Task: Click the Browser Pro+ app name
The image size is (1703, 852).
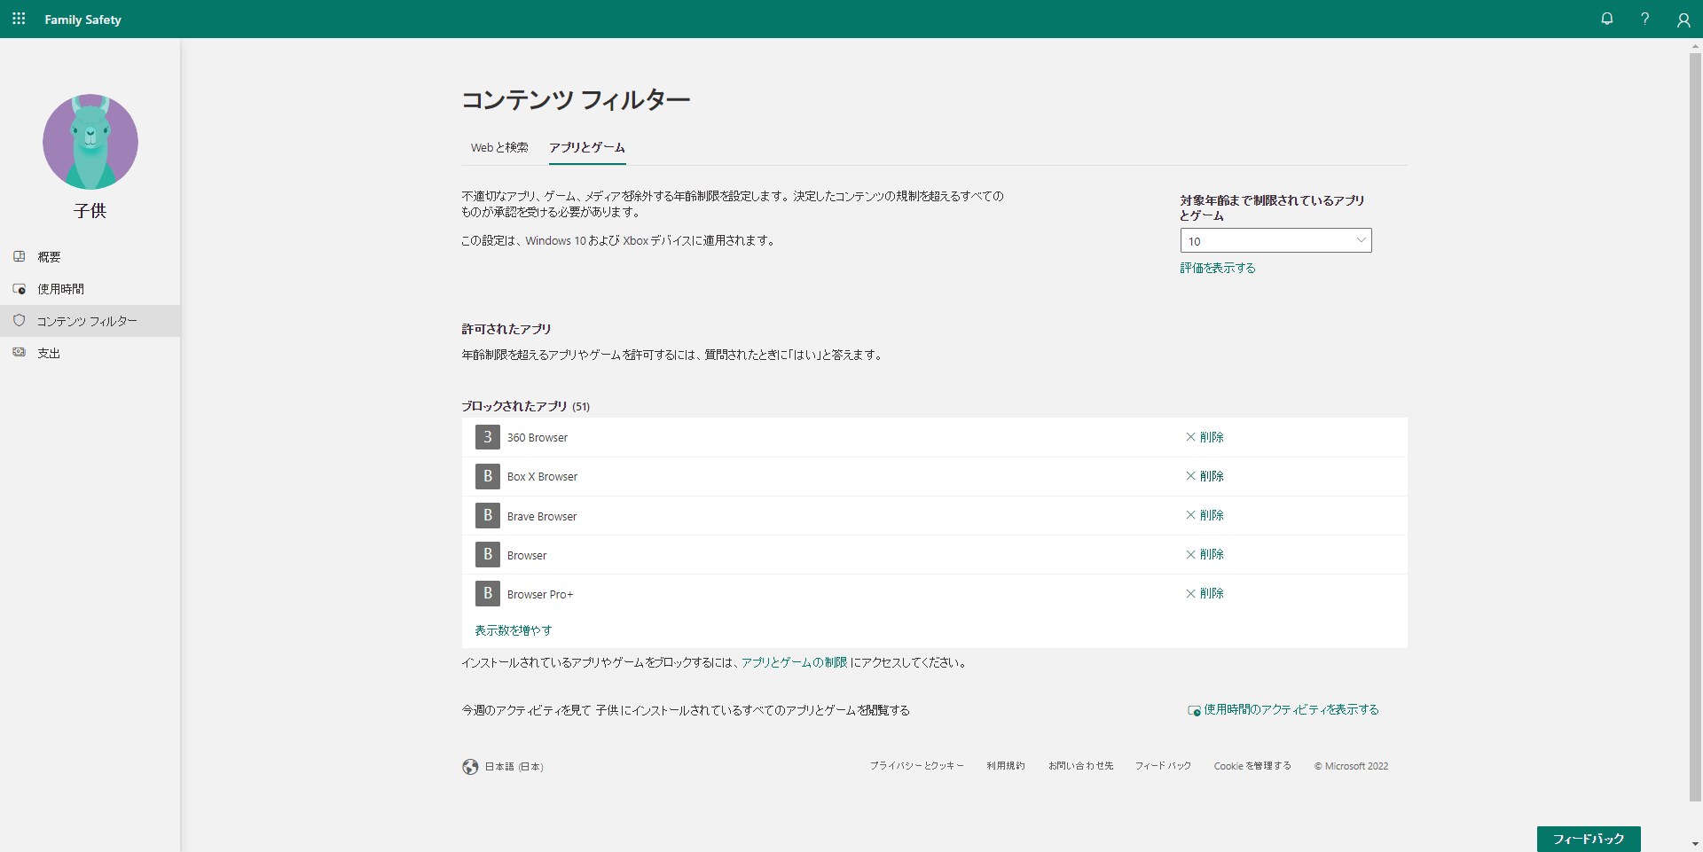Action: (x=540, y=594)
